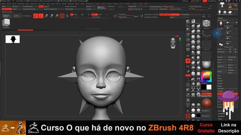This screenshot has width=241, height=135.
Task: Click the Append subtool button
Action: pos(233,65)
